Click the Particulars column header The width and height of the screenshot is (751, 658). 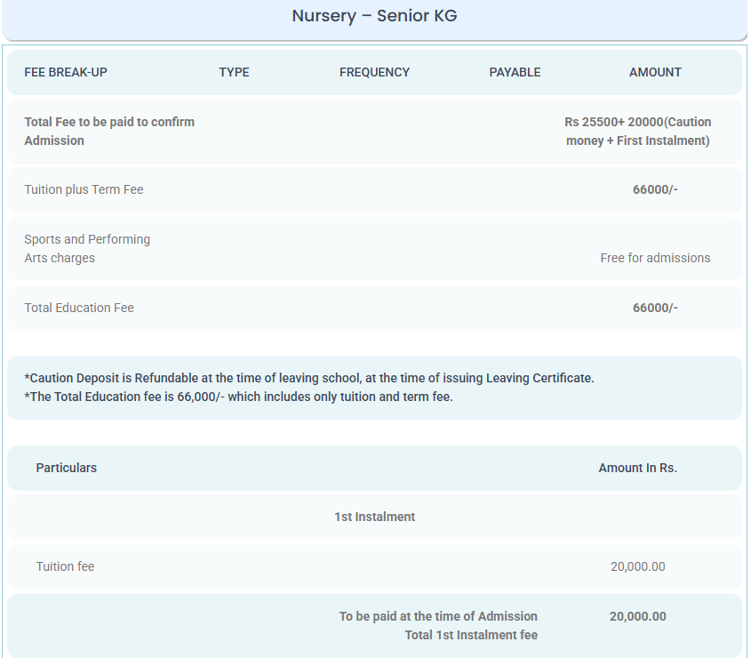coord(67,468)
